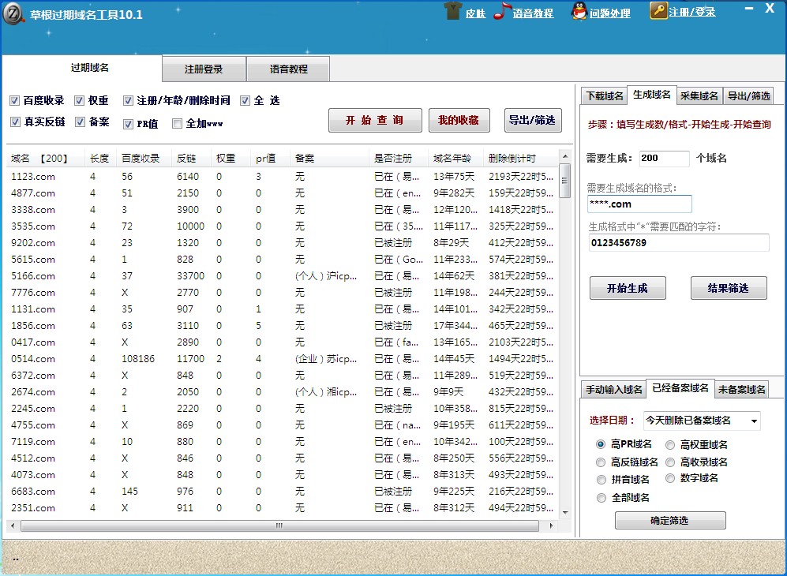The image size is (787, 576).
Task: Select the 高收录域名 radio button
Action: [x=670, y=462]
